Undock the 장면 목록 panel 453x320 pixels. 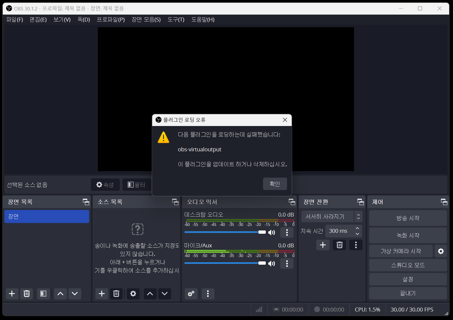pyautogui.click(x=86, y=202)
